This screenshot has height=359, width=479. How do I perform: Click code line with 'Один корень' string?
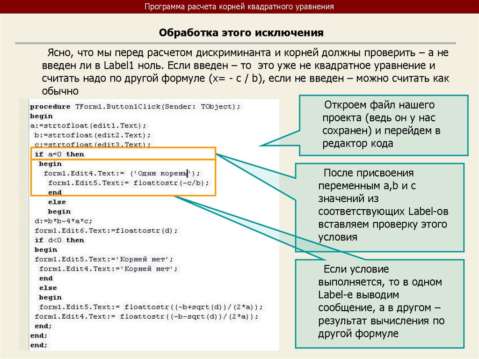tap(122, 173)
